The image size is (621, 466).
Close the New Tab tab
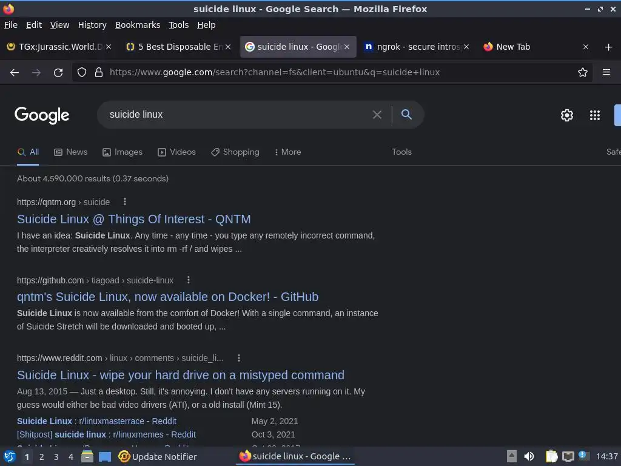point(586,47)
